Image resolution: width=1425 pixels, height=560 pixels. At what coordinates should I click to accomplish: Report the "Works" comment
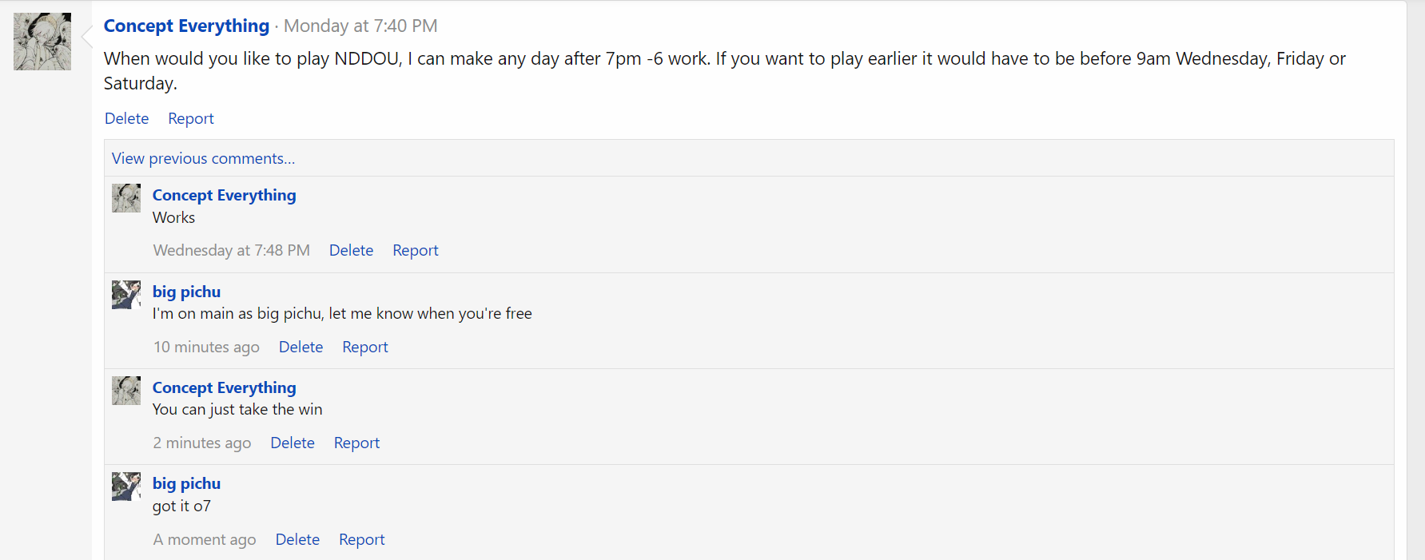pyautogui.click(x=416, y=250)
